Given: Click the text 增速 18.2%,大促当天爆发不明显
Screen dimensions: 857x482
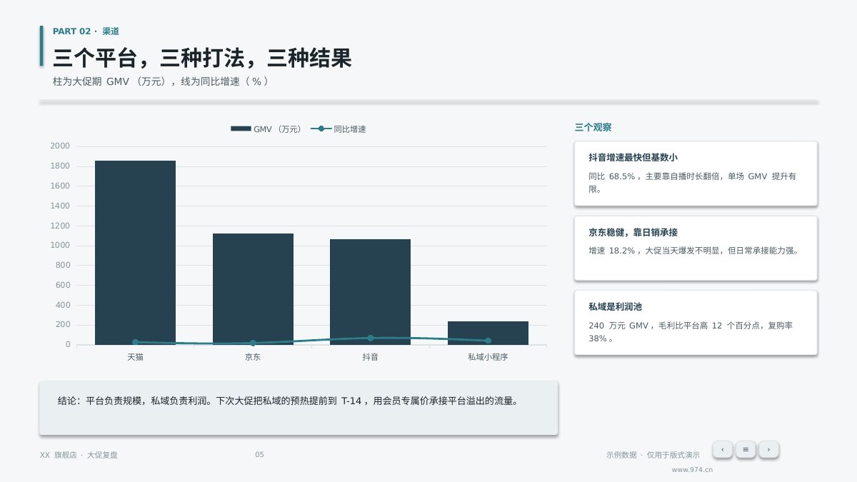Looking at the screenshot, I should point(656,251).
